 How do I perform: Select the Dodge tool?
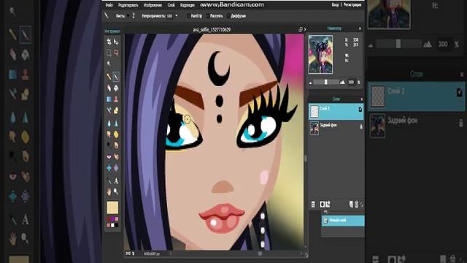[109, 145]
